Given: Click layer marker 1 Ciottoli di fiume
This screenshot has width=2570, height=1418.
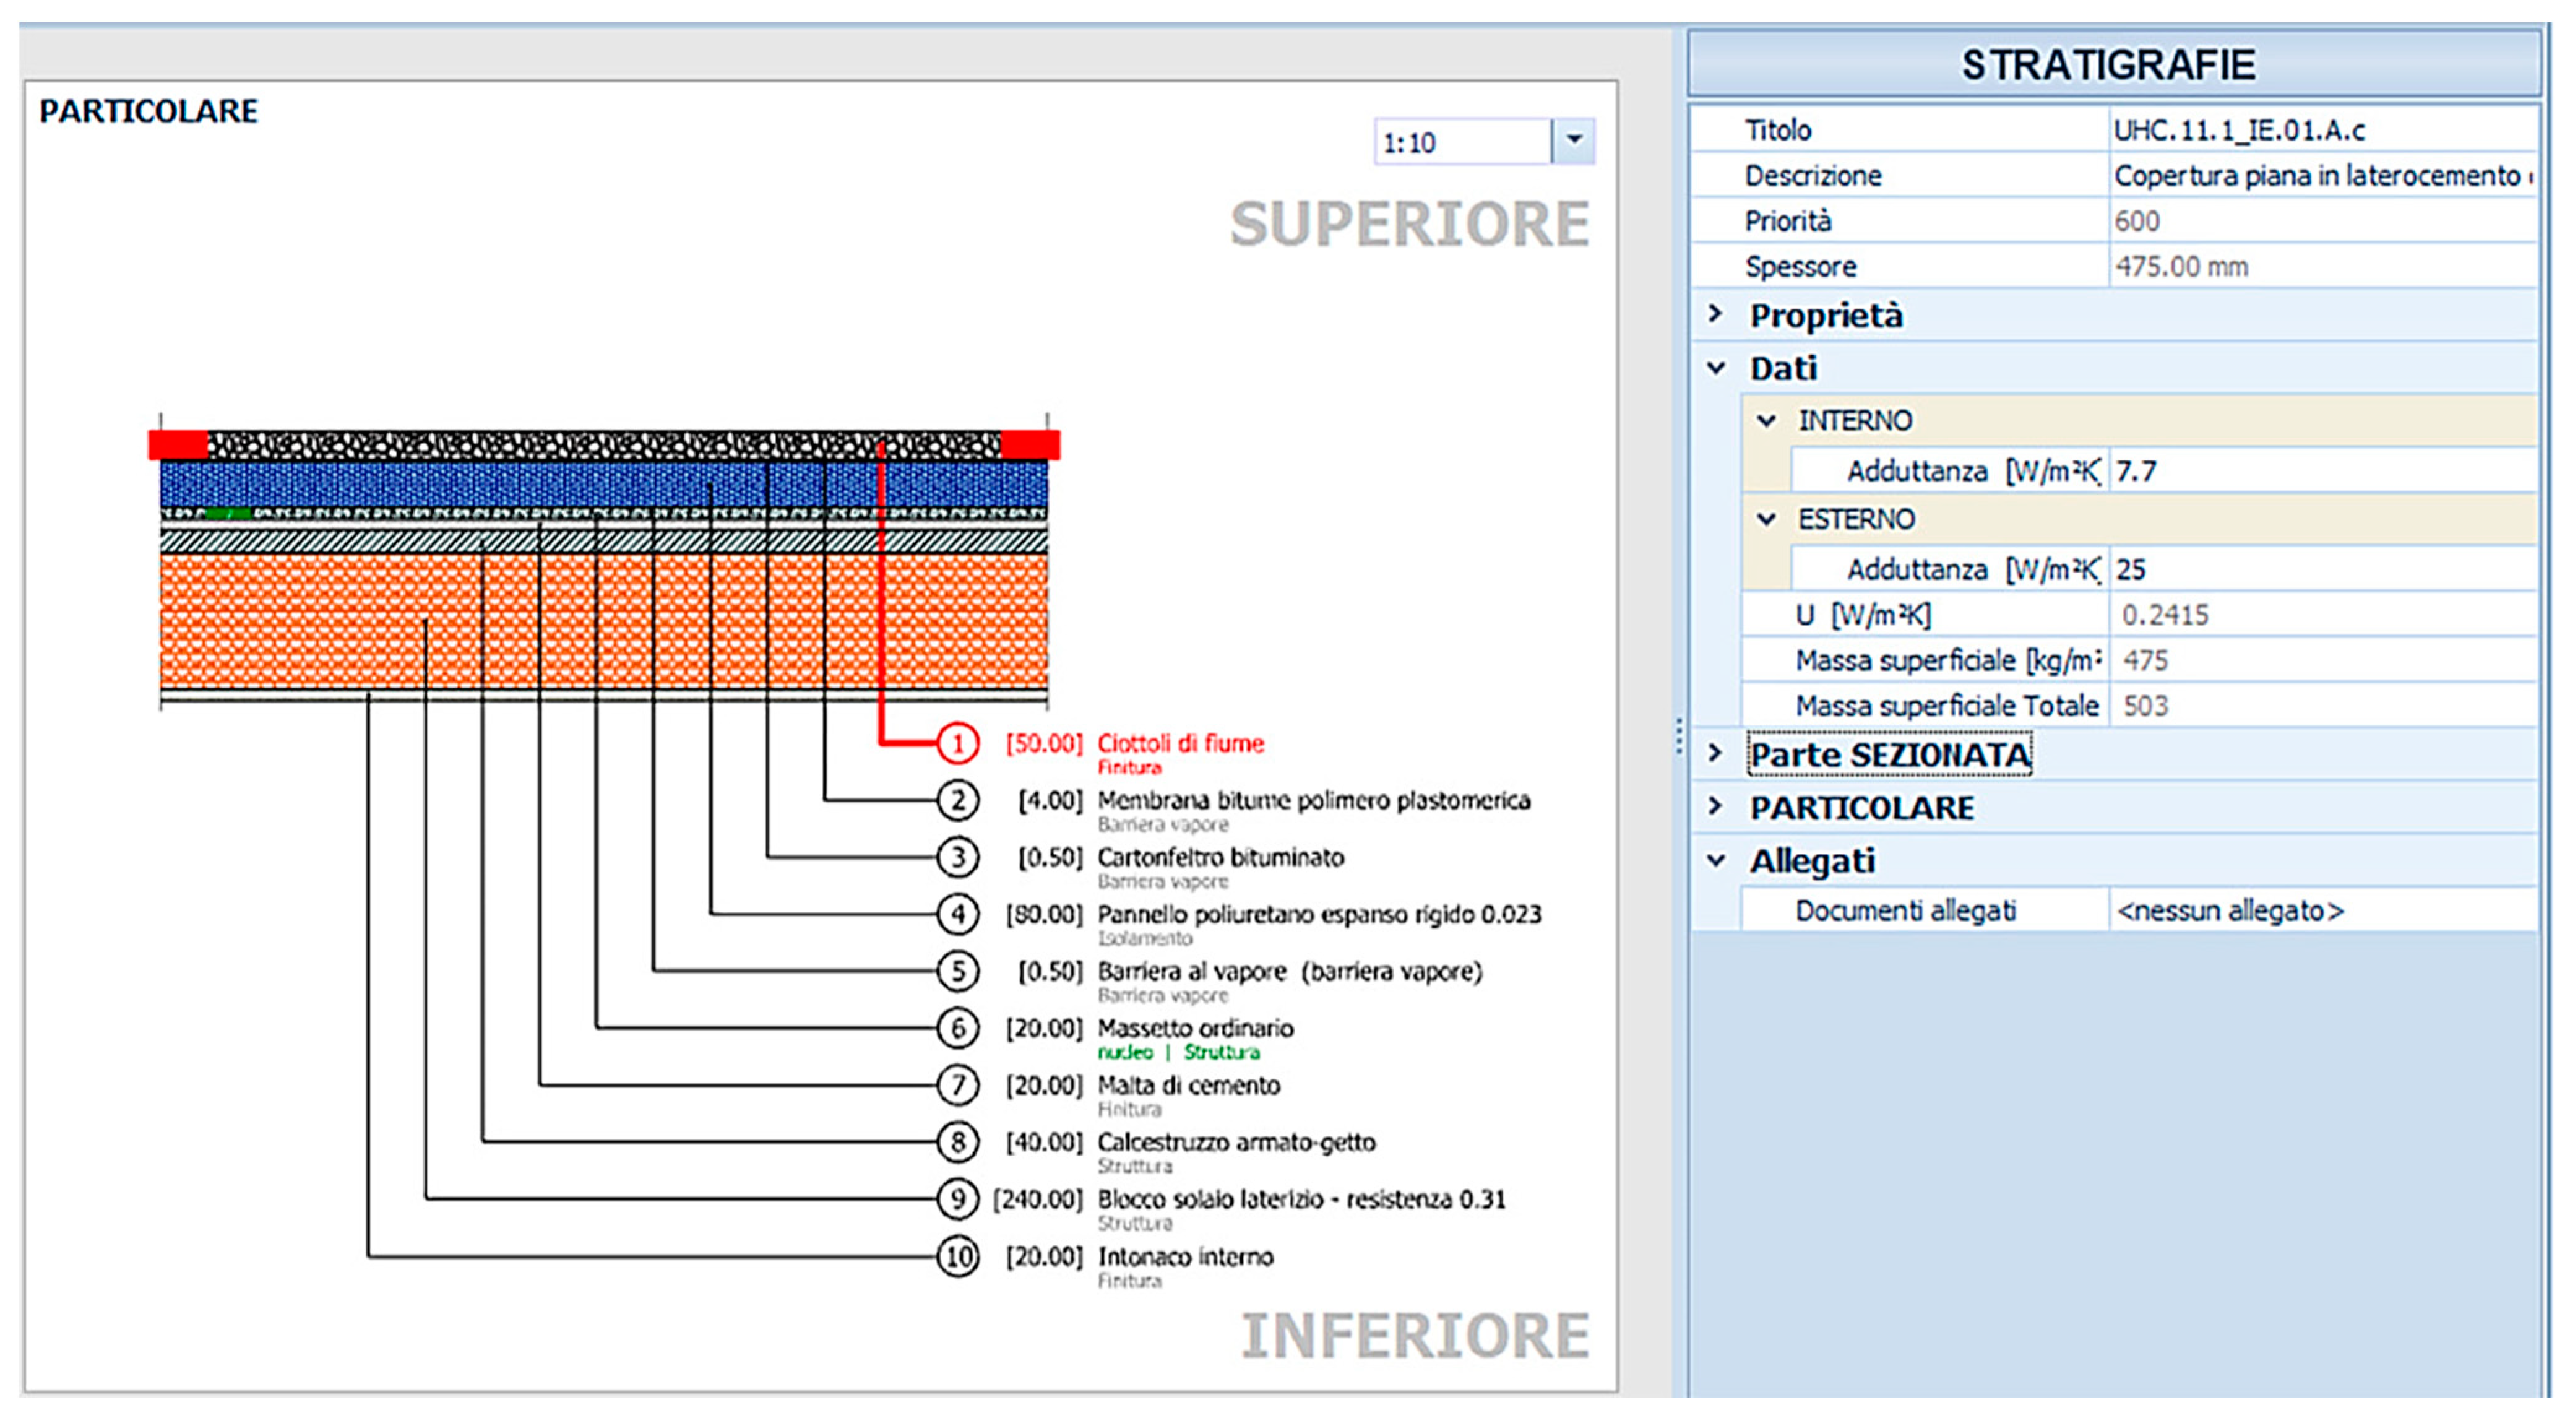Looking at the screenshot, I should point(957,743).
